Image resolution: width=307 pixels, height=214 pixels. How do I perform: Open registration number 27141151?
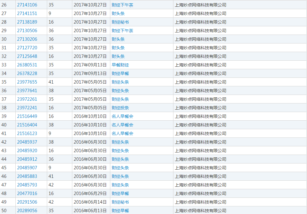(27, 13)
